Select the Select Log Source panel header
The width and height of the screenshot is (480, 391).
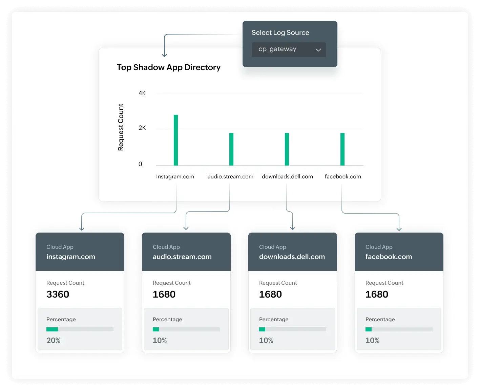click(280, 32)
